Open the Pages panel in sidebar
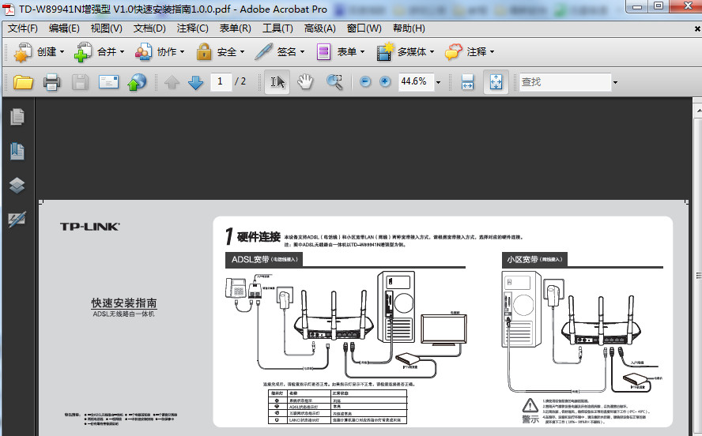The height and width of the screenshot is (436, 702). click(x=17, y=117)
